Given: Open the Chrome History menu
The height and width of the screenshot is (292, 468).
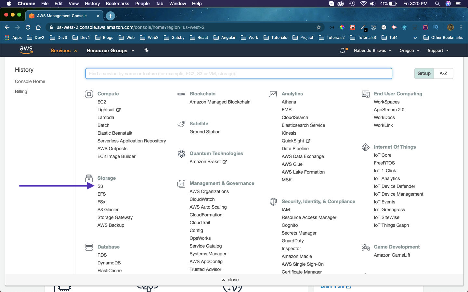Looking at the screenshot, I should point(92,4).
